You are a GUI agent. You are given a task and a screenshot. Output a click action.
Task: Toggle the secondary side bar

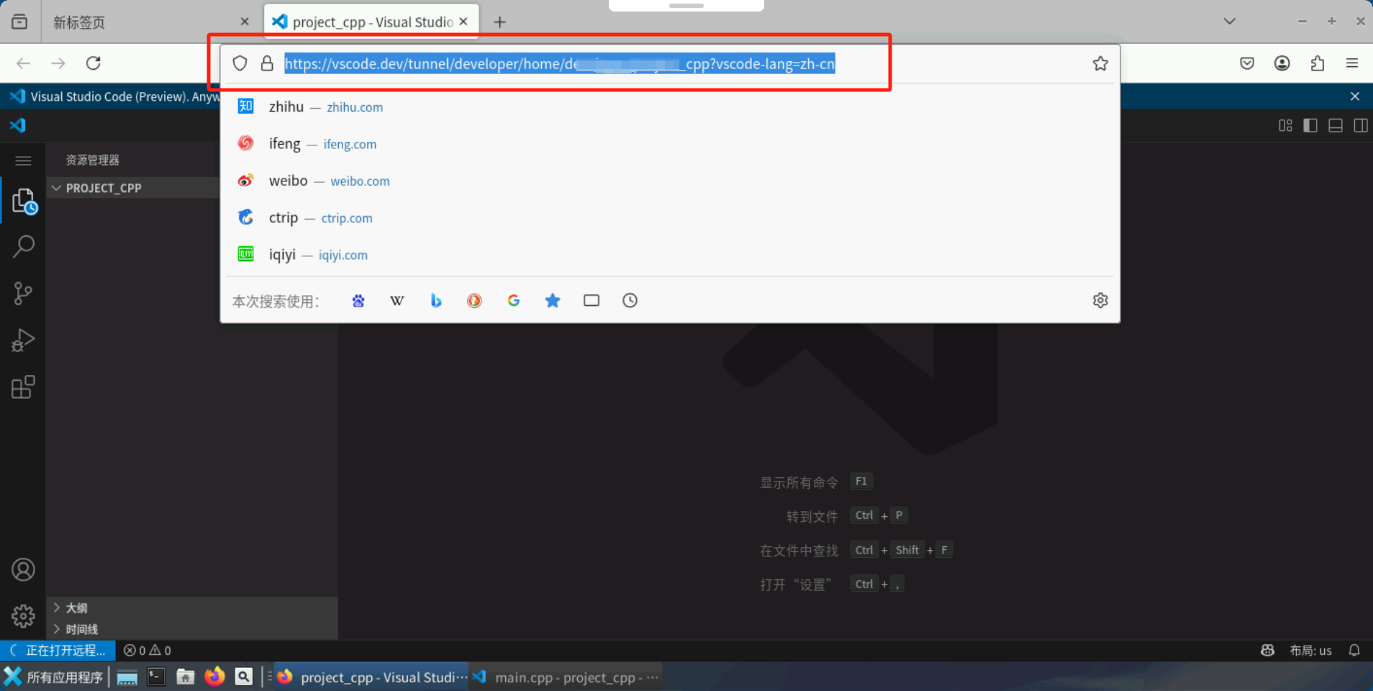1361,125
